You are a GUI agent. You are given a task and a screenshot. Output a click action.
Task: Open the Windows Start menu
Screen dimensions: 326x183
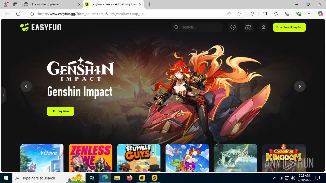tap(6, 178)
